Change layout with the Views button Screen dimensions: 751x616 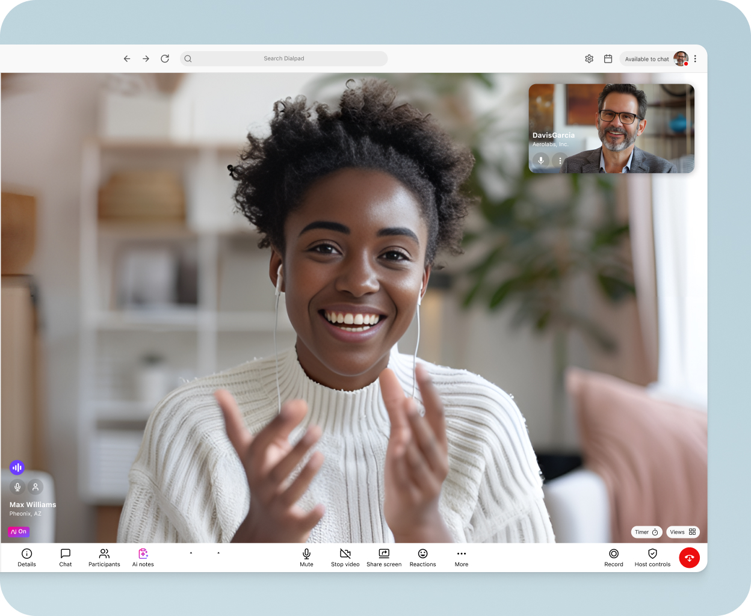point(683,532)
